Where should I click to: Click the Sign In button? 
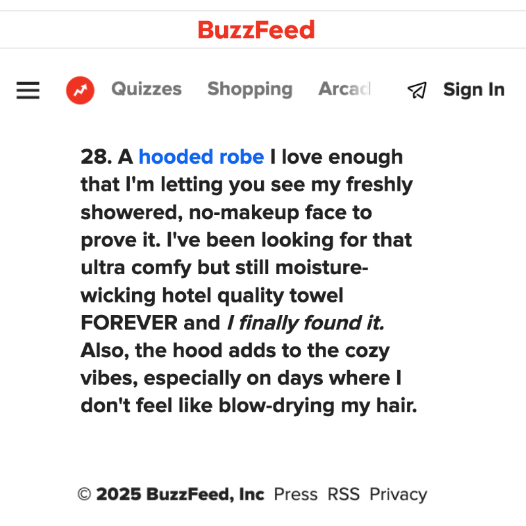click(x=473, y=89)
